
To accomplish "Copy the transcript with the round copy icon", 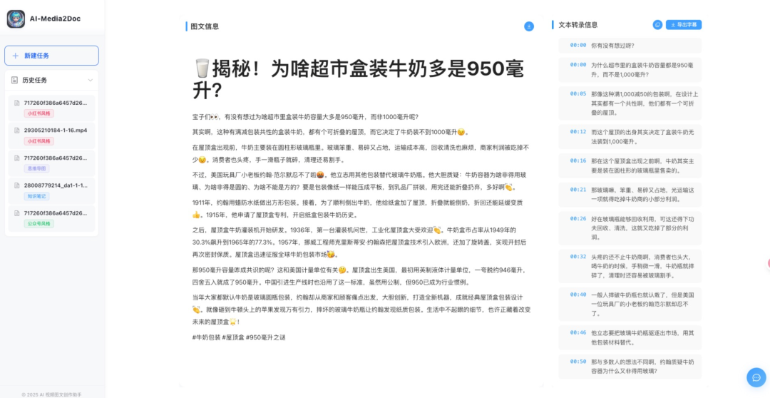I will pyautogui.click(x=657, y=24).
